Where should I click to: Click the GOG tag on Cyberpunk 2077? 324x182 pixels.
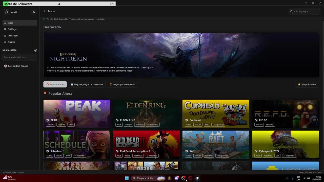click(x=278, y=156)
